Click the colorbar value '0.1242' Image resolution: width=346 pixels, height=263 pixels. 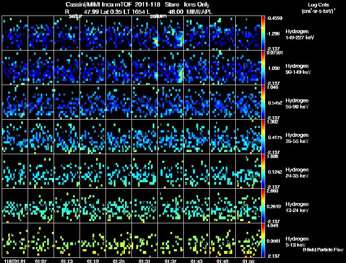point(275,172)
